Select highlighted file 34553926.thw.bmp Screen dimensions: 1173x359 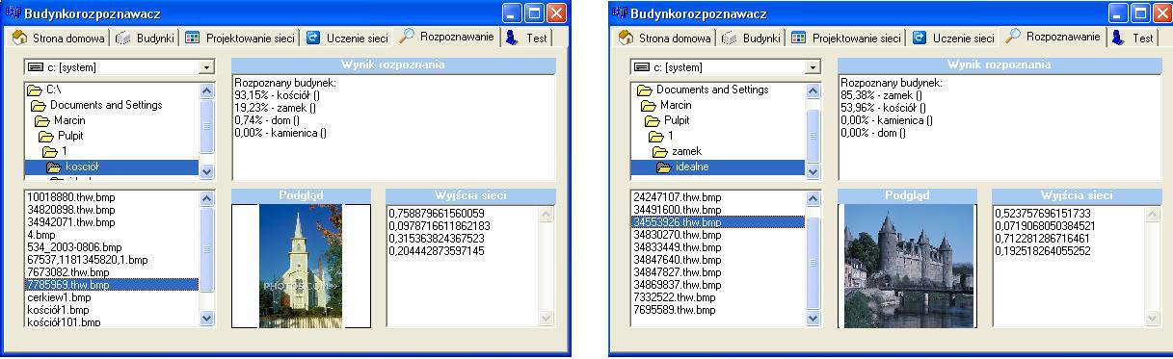tap(718, 222)
